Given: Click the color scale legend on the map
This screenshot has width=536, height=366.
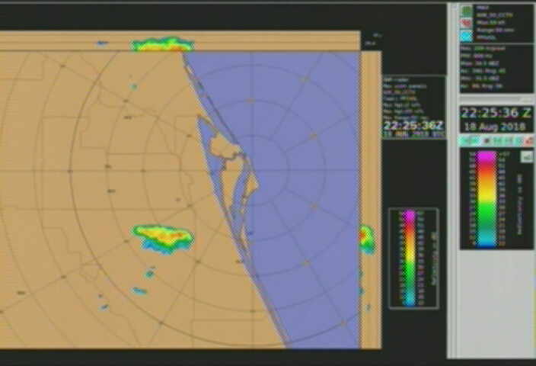Looking at the screenshot, I should [x=413, y=258].
